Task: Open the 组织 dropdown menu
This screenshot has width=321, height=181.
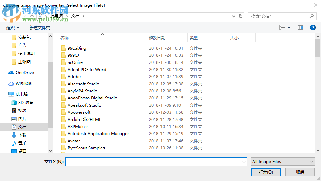Action: pos(13,28)
